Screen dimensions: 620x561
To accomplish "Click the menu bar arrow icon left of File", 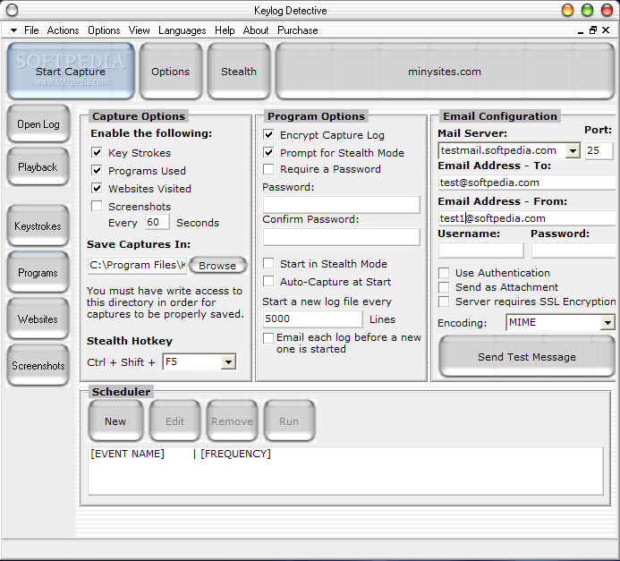I will 13,30.
